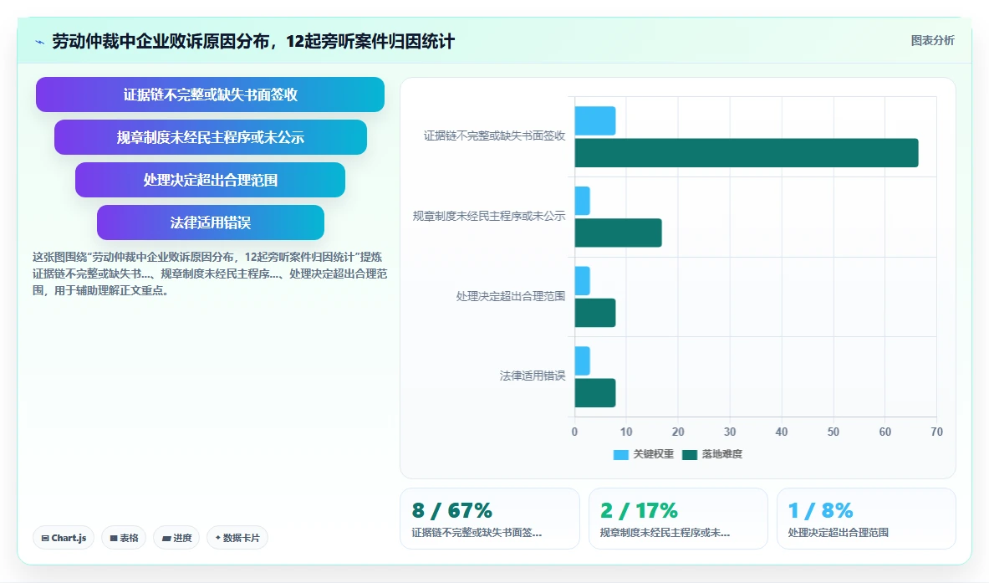Image resolution: width=989 pixels, height=583 pixels.
Task: Click the lightning icon beside the title
Action: (40, 43)
